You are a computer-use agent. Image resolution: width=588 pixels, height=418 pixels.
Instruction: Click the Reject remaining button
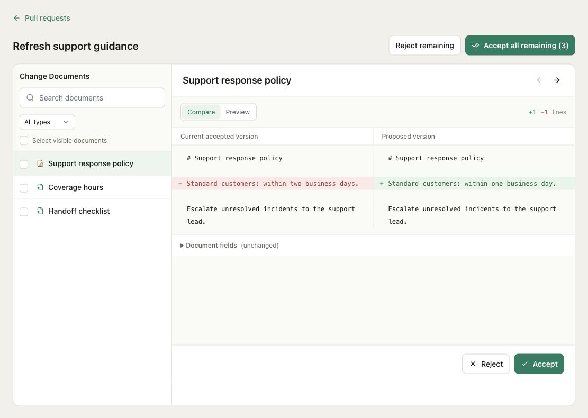(x=424, y=46)
